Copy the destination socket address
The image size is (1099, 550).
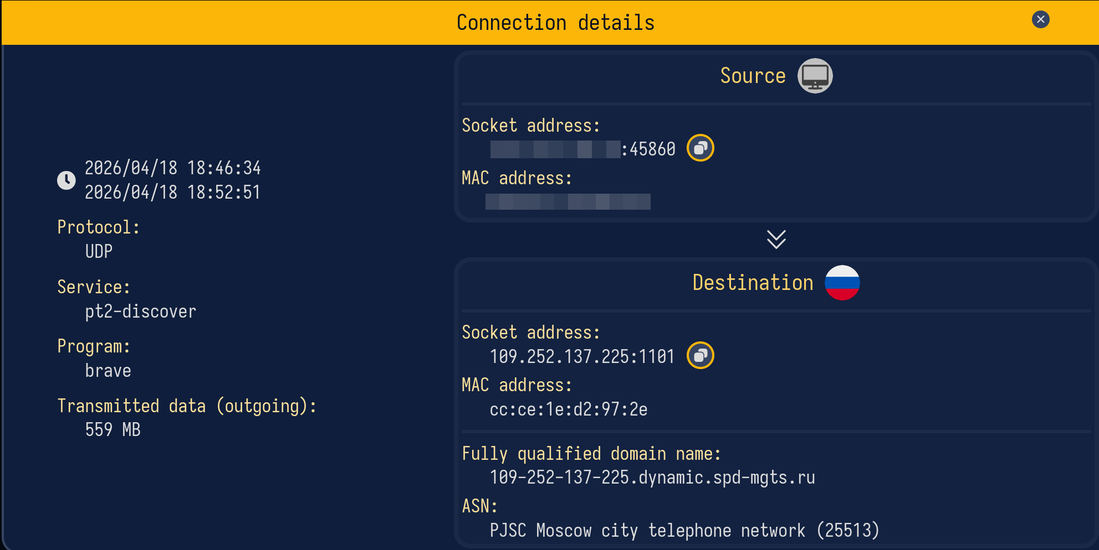[700, 355]
